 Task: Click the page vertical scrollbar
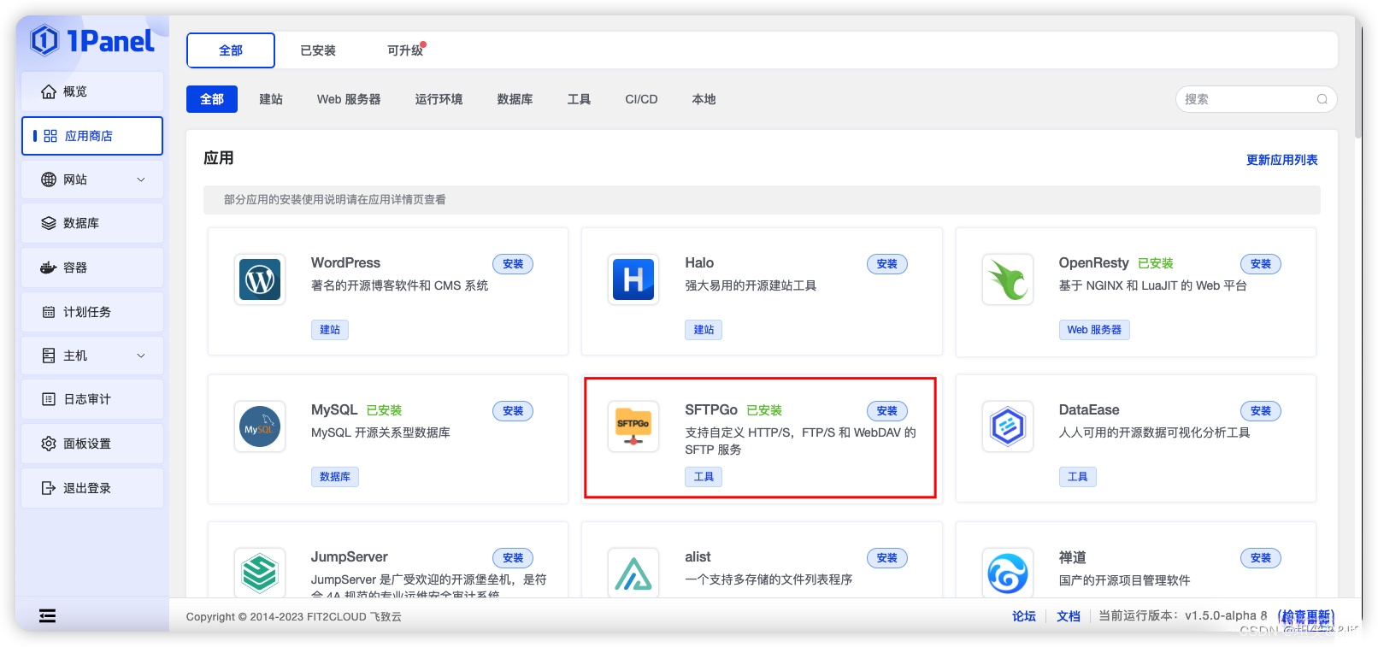[1358, 77]
